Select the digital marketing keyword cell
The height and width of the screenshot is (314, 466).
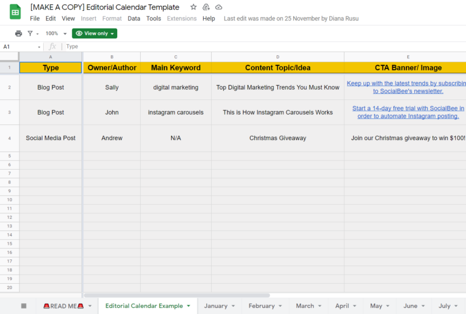[175, 87]
